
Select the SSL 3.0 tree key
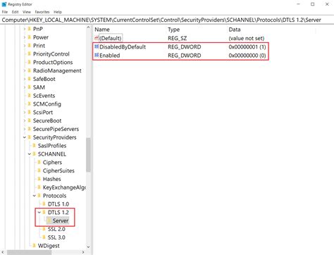click(x=56, y=237)
